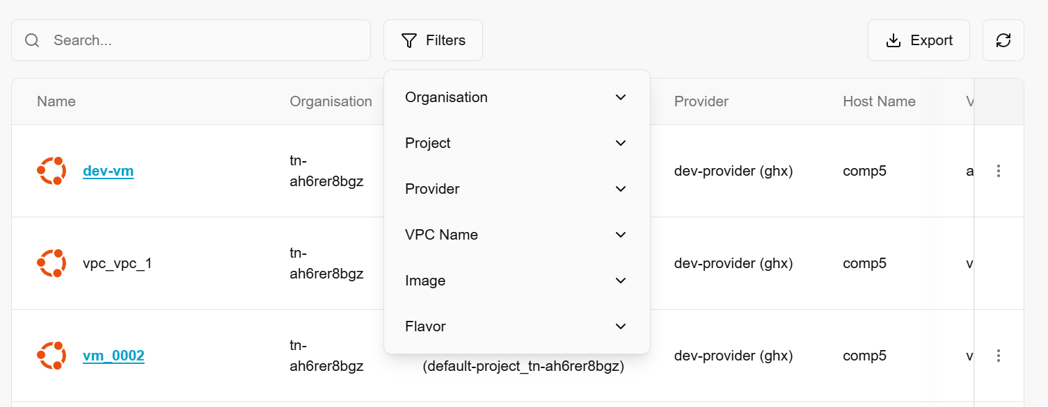This screenshot has width=1048, height=407.
Task: Click the Name column header
Action: pos(56,101)
